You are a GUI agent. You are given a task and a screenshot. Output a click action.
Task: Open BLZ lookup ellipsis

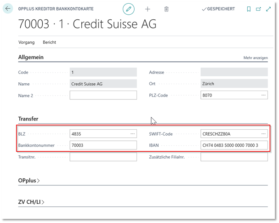[x=132, y=134]
